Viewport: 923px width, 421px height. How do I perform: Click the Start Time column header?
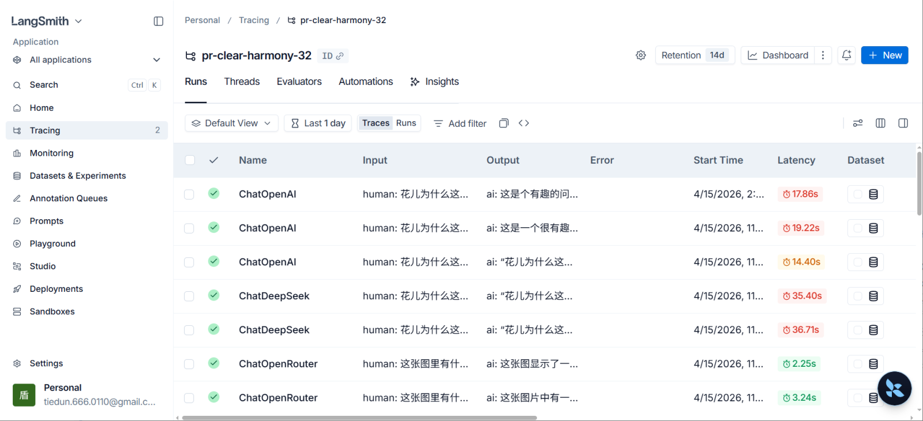point(718,160)
